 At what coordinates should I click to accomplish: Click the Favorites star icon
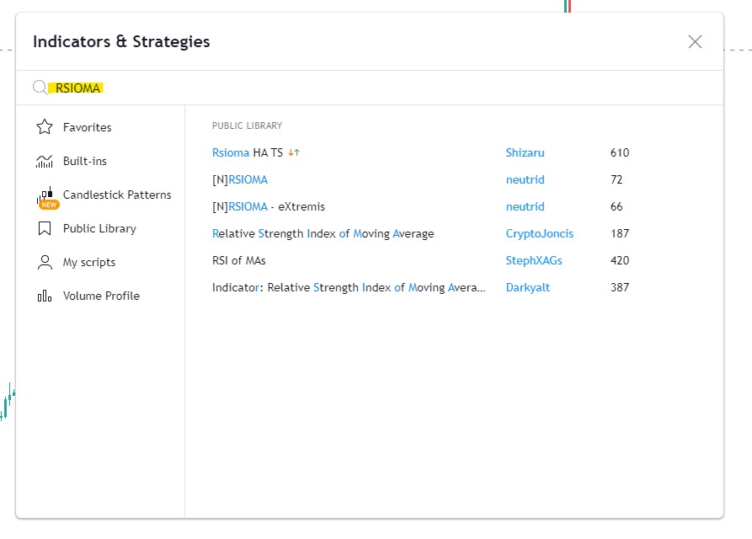point(45,127)
